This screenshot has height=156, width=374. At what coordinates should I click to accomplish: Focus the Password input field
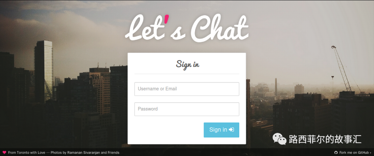187,109
